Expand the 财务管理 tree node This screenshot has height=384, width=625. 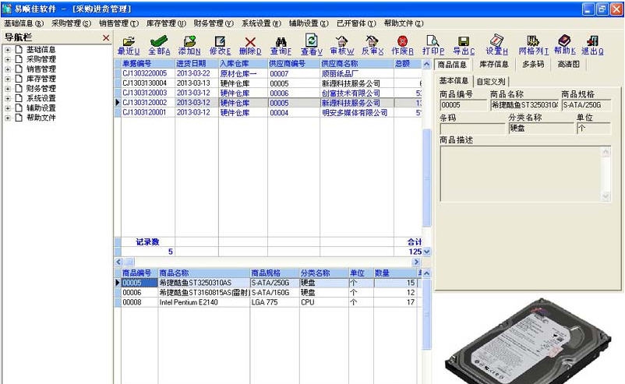8,89
